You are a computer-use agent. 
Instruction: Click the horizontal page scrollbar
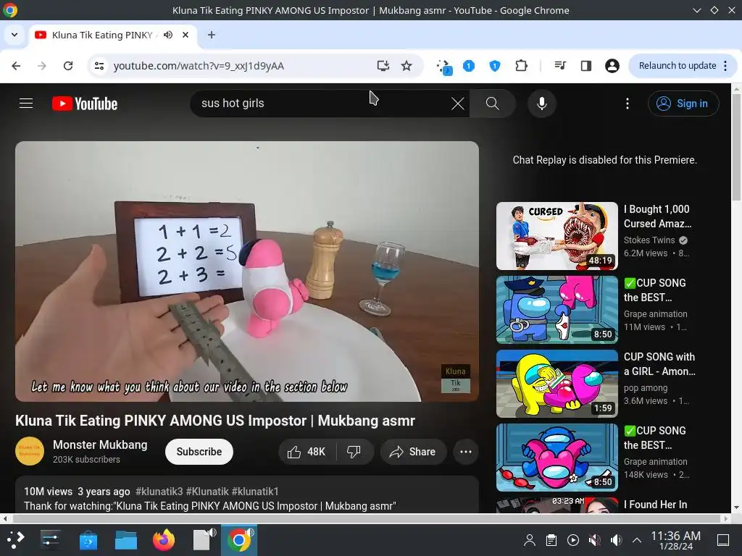coord(365,518)
